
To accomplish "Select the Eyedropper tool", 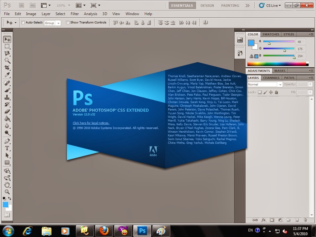I will pyautogui.click(x=7, y=75).
